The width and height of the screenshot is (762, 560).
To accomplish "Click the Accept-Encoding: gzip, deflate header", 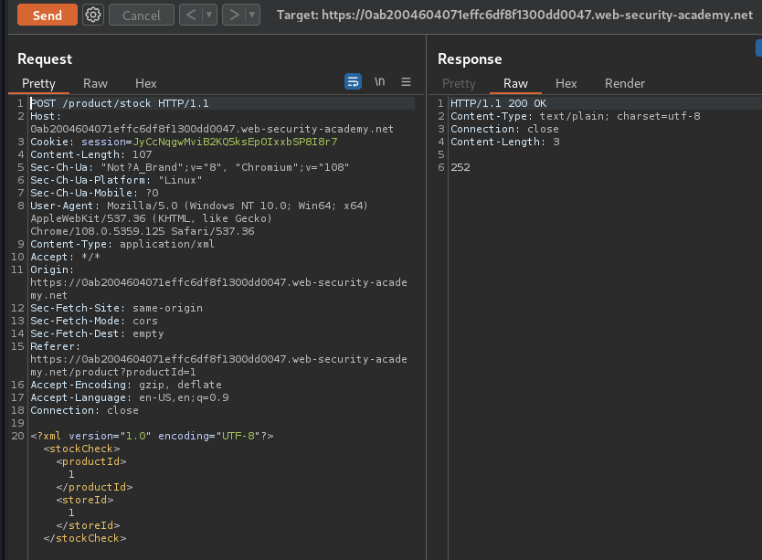I will (126, 385).
